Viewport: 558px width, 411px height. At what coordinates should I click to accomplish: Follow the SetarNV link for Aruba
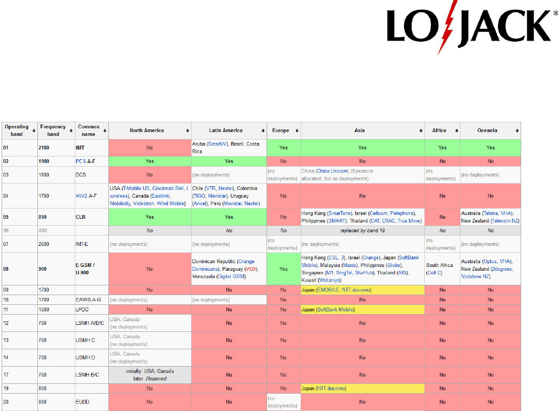[x=217, y=143]
